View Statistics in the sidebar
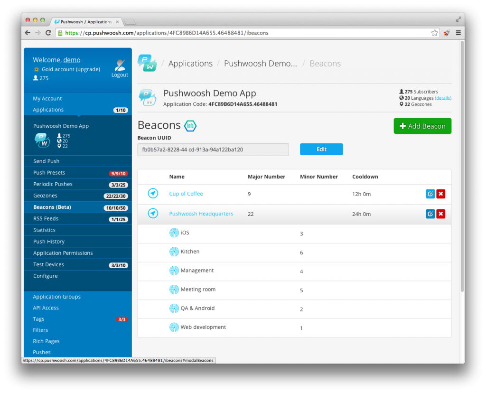 (44, 230)
